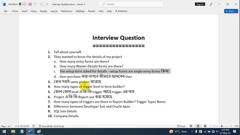
Task: Click the Search box in the title bar
Action: pos(131,4)
